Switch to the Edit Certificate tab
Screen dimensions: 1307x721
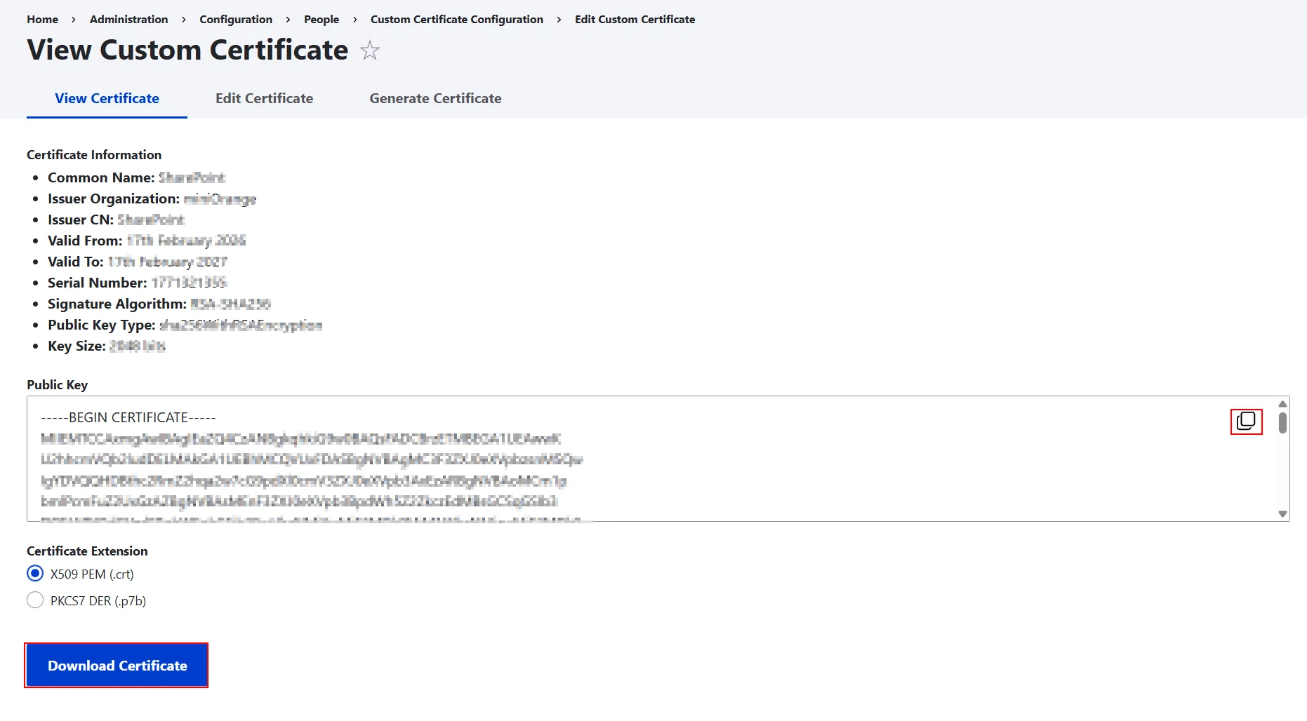pos(264,98)
